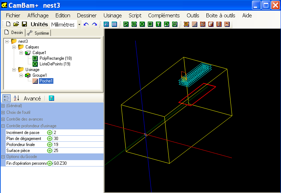Sort properties alphabetically with A-Z icon
The width and height of the screenshot is (281, 193).
tap(16, 98)
